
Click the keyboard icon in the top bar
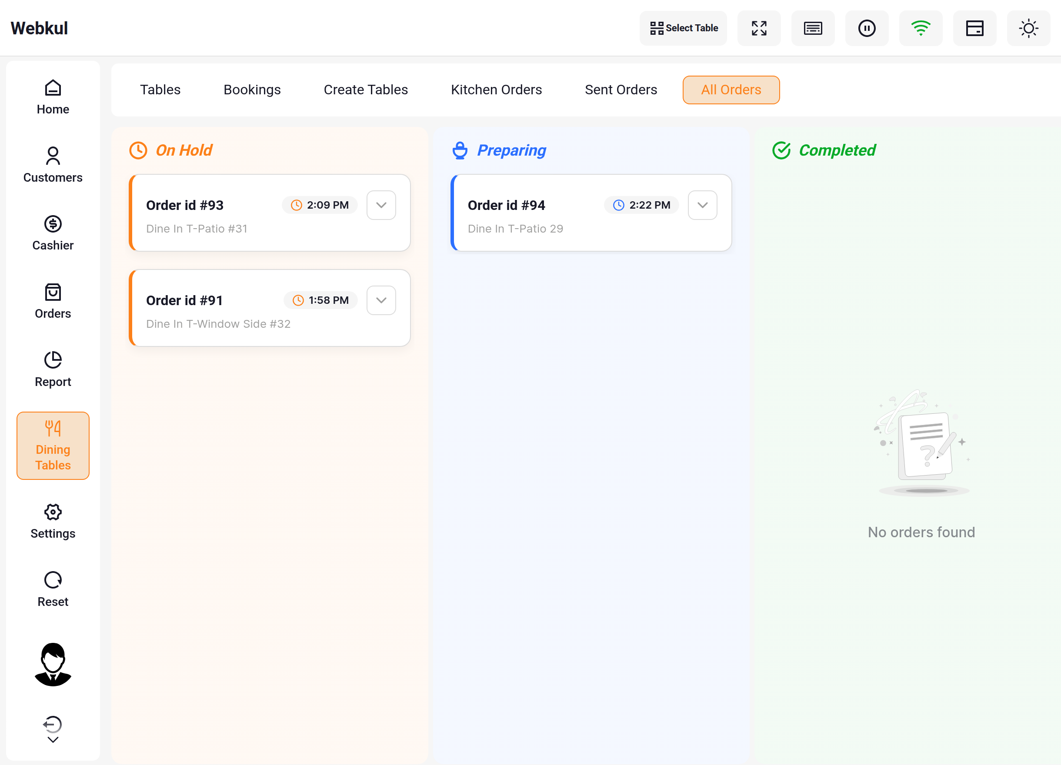point(813,28)
